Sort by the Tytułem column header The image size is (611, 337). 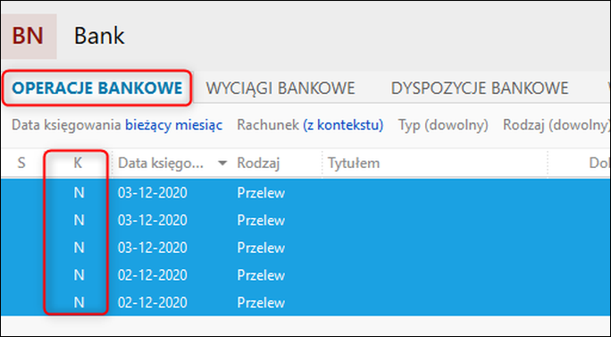[354, 163]
